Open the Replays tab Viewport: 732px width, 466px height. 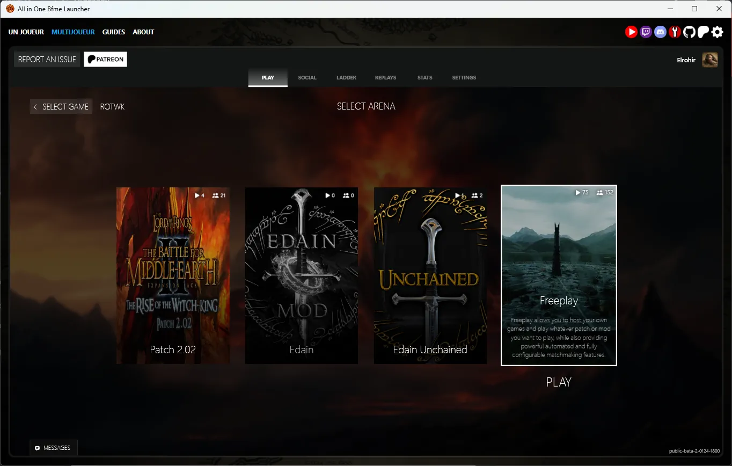386,78
